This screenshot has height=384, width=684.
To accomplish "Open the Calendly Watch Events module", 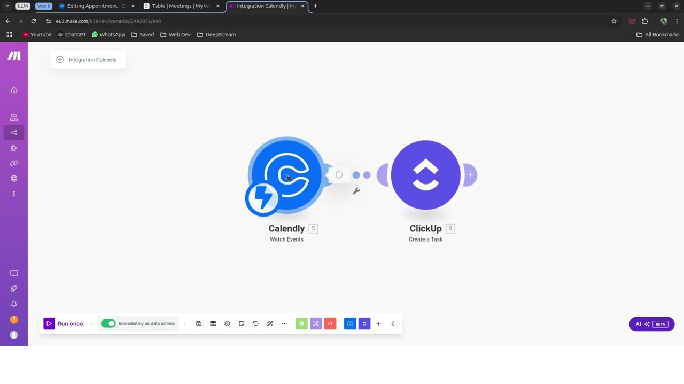I will pos(286,175).
